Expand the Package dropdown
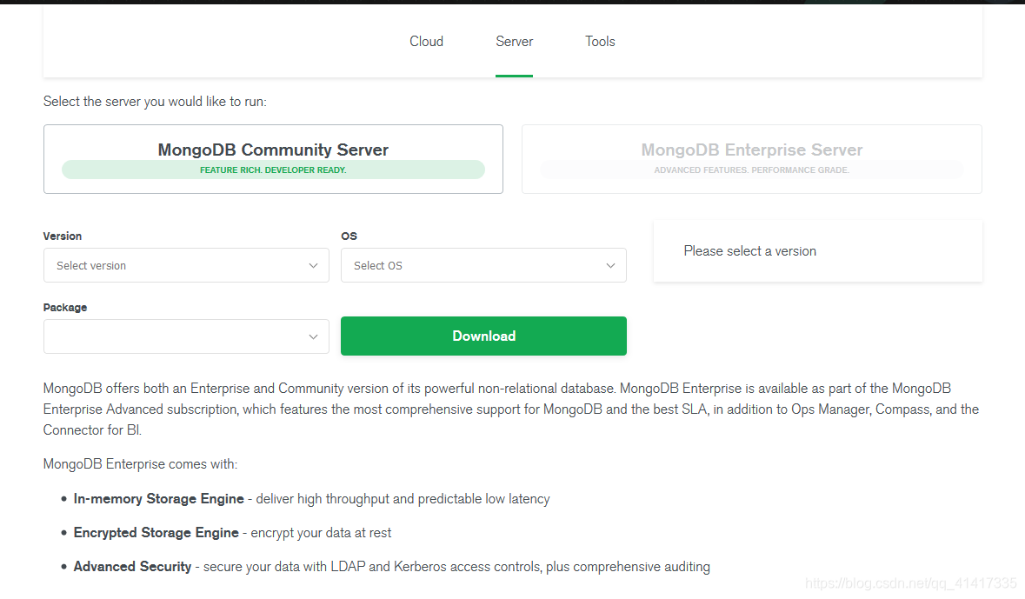 [186, 336]
